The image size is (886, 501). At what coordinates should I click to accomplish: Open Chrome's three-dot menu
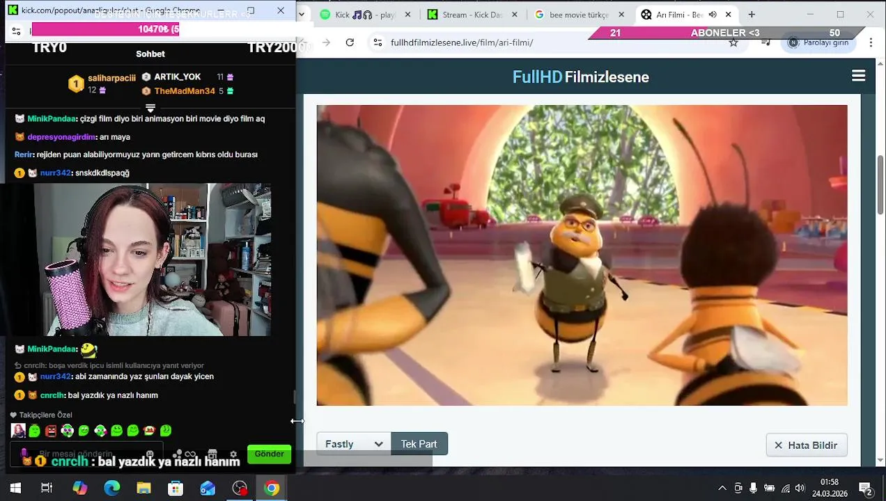(x=871, y=42)
